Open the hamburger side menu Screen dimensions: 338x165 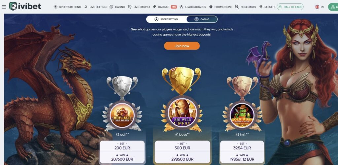(4, 7)
